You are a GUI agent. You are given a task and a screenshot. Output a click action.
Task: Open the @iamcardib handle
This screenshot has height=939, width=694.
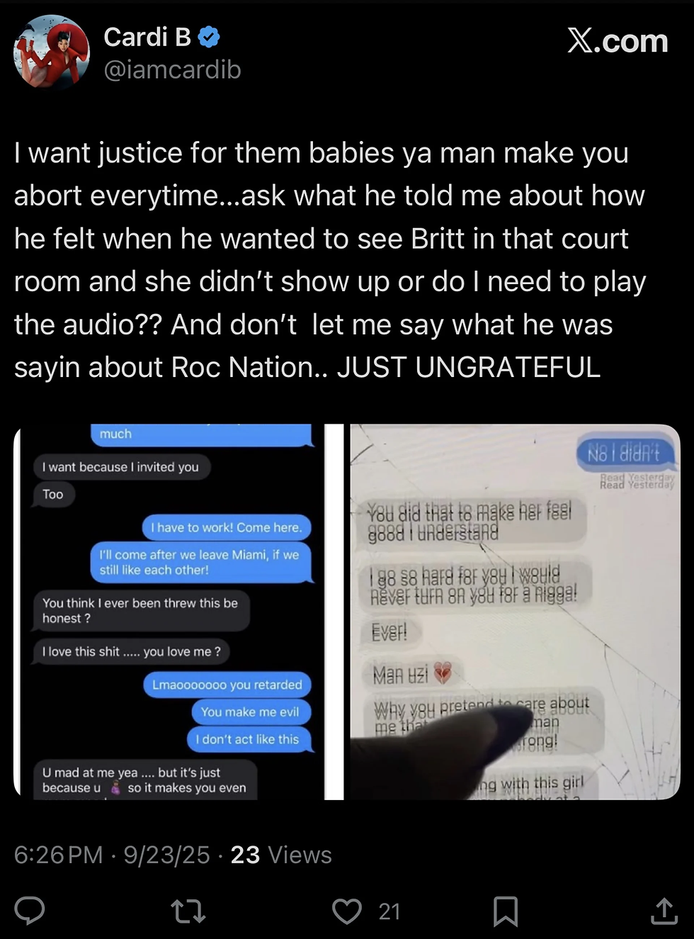pos(172,69)
